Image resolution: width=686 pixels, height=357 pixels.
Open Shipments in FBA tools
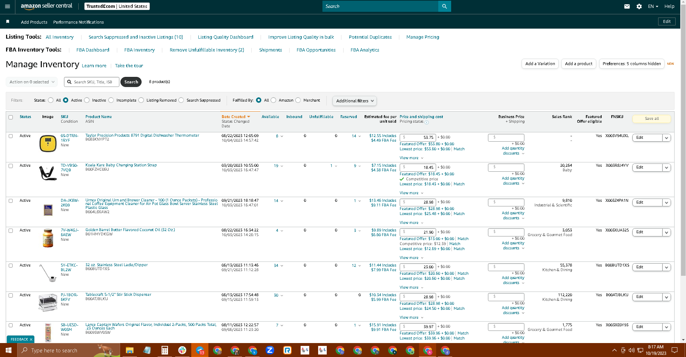point(270,50)
